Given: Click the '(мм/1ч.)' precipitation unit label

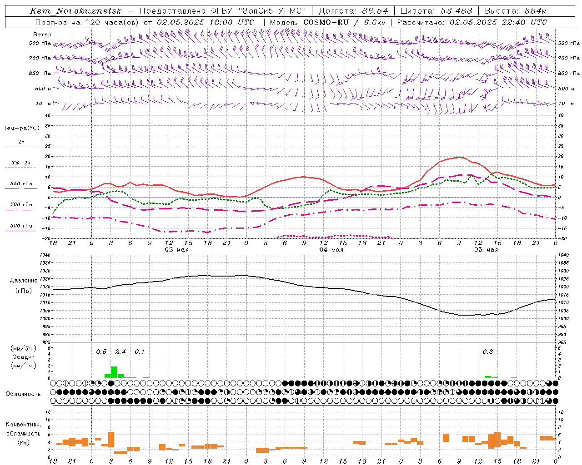Looking at the screenshot, I should click(x=24, y=366).
